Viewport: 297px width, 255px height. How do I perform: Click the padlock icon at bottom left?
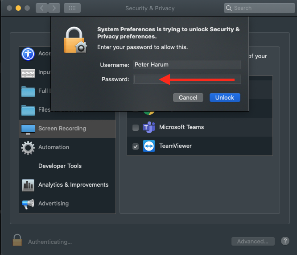click(x=17, y=241)
